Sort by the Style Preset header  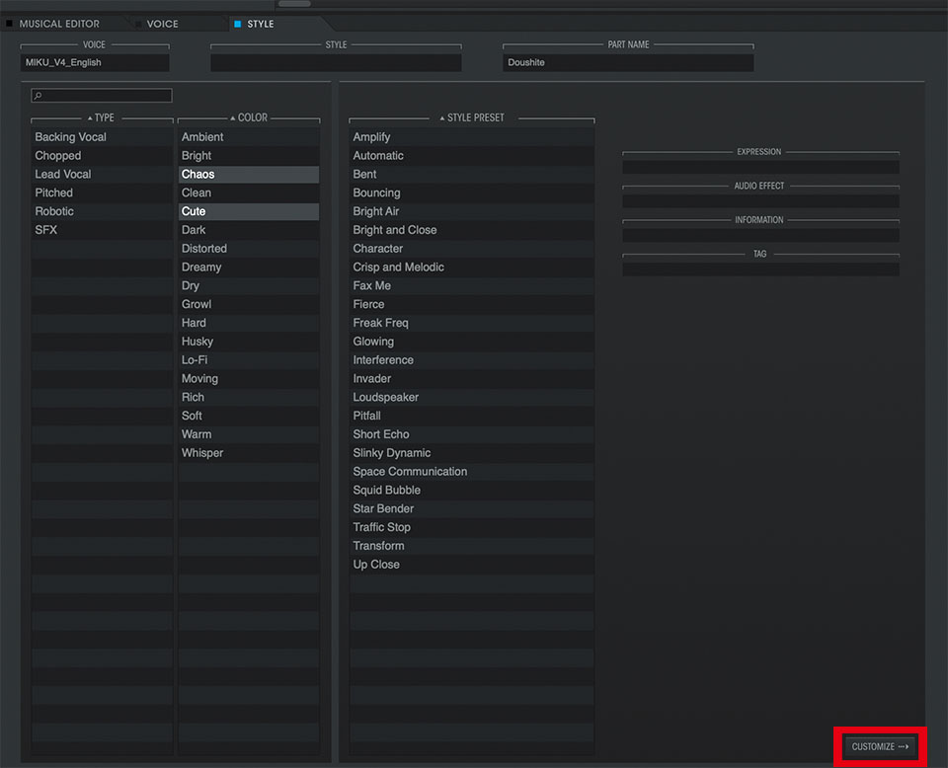pyautogui.click(x=472, y=117)
